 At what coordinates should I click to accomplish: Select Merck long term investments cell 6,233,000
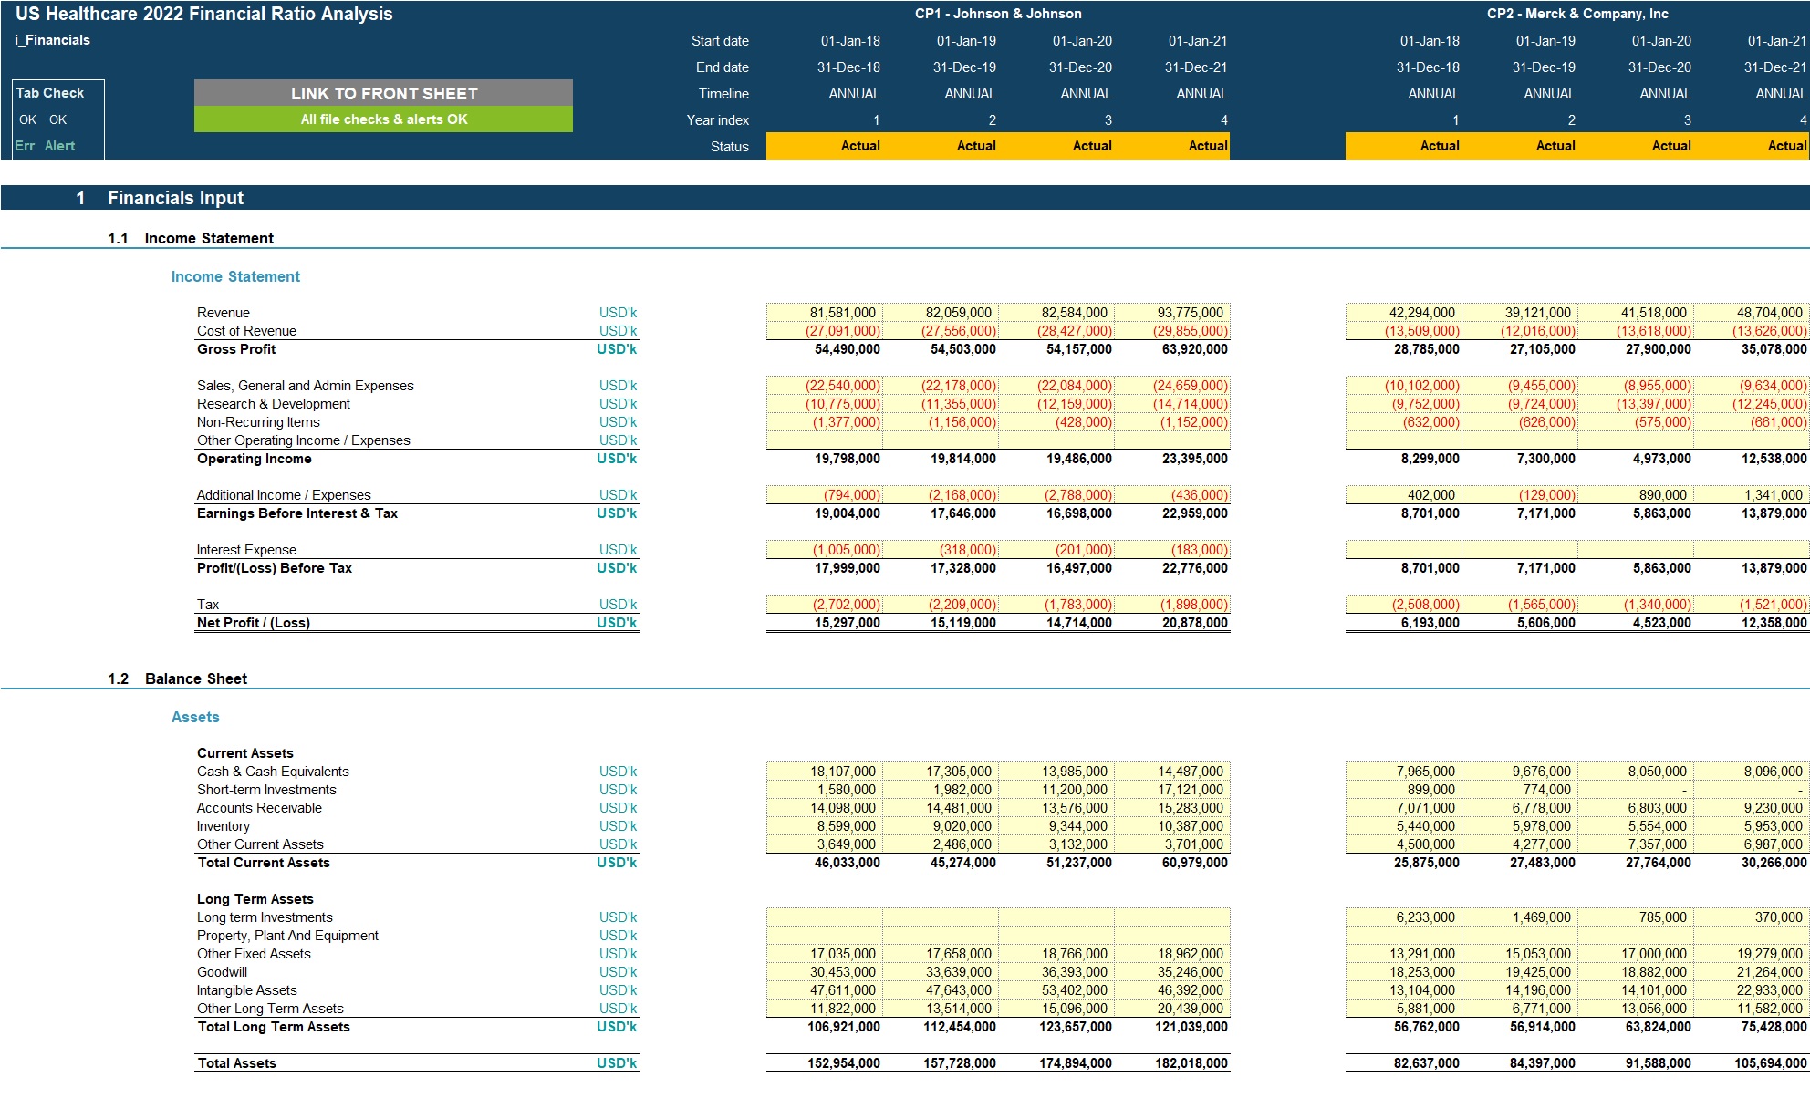click(x=1404, y=917)
